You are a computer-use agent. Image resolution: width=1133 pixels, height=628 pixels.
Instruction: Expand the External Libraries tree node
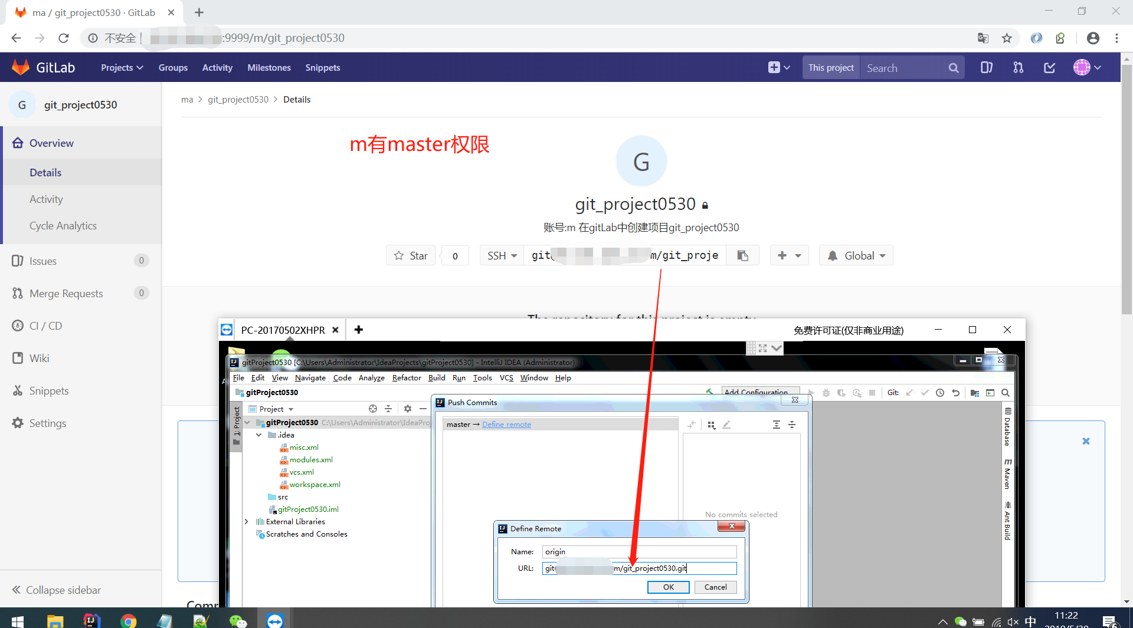pyautogui.click(x=247, y=522)
